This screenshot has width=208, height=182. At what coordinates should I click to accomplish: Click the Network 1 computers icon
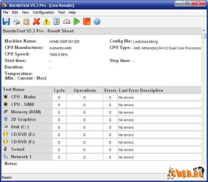(x=6, y=156)
